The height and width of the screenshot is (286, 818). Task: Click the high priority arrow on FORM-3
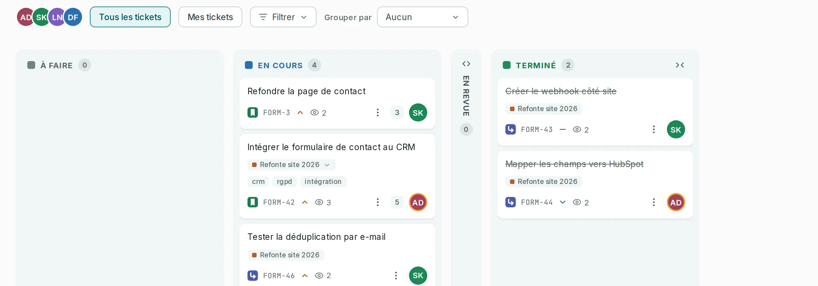point(300,112)
